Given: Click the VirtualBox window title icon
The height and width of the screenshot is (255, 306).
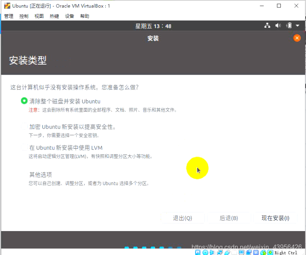Looking at the screenshot, I should click(x=7, y=6).
